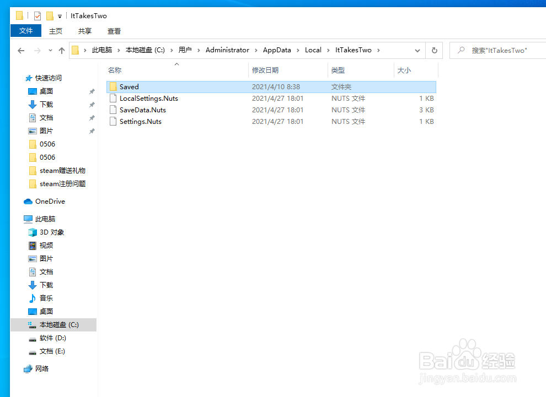
Task: Click the Back navigation arrow
Action: (x=21, y=51)
